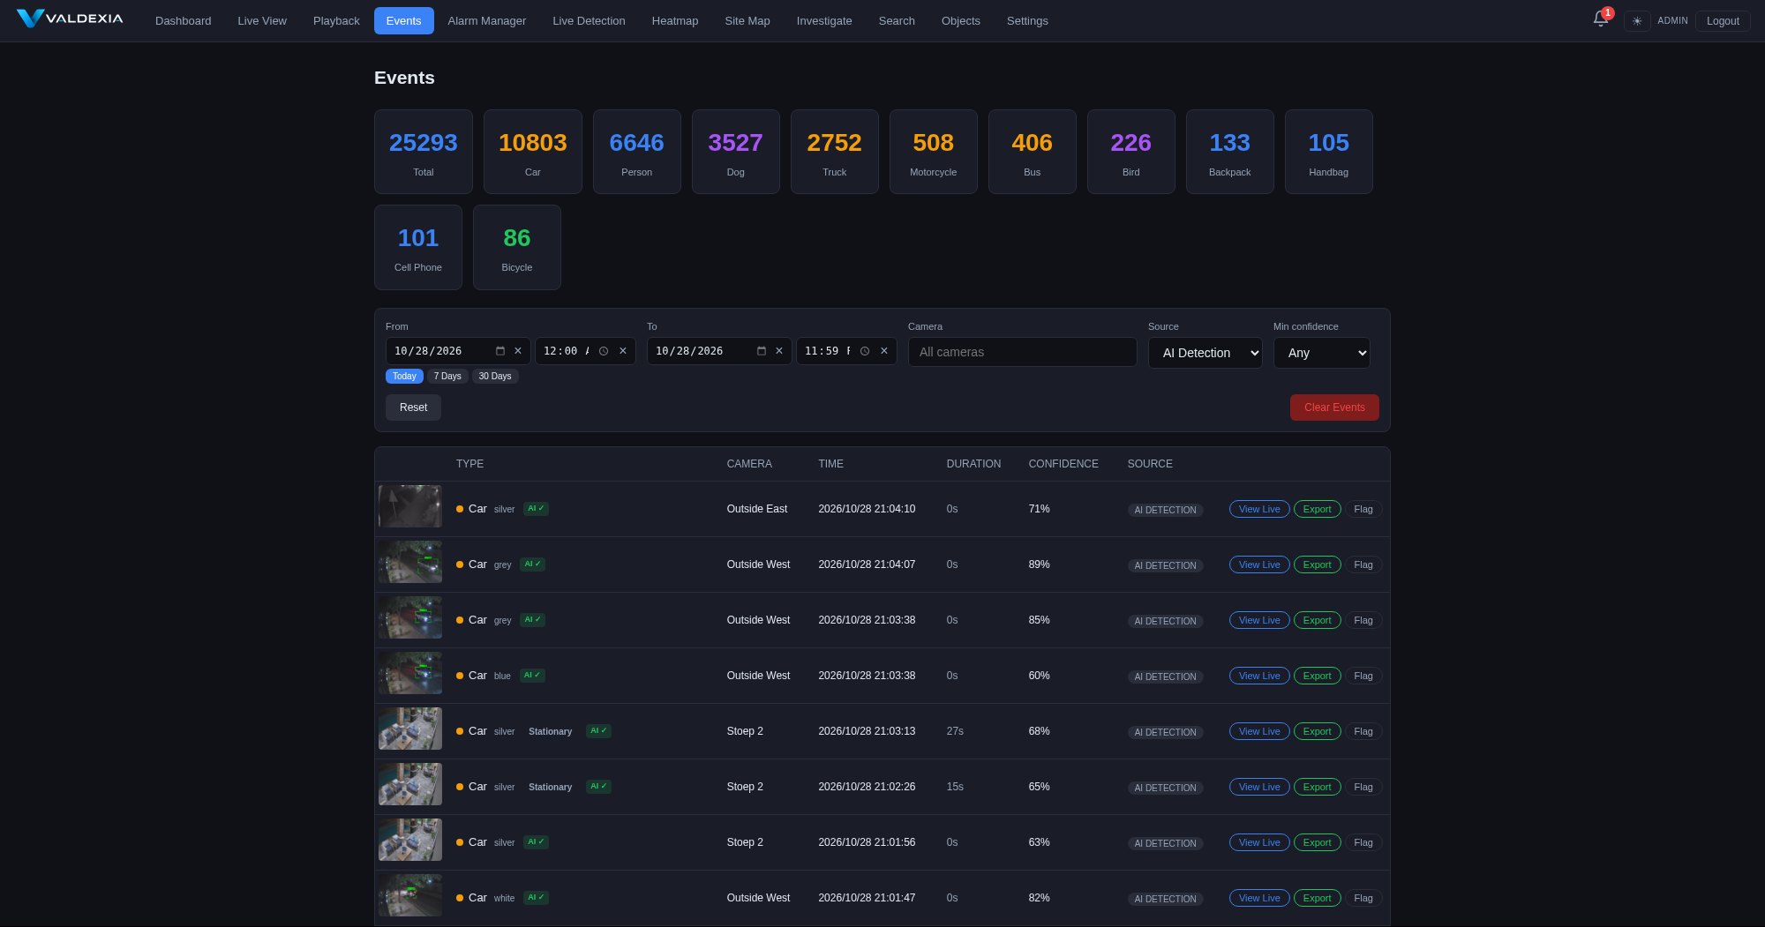Filter by the 508 Motorcycle card
The width and height of the screenshot is (1765, 927).
click(x=934, y=152)
